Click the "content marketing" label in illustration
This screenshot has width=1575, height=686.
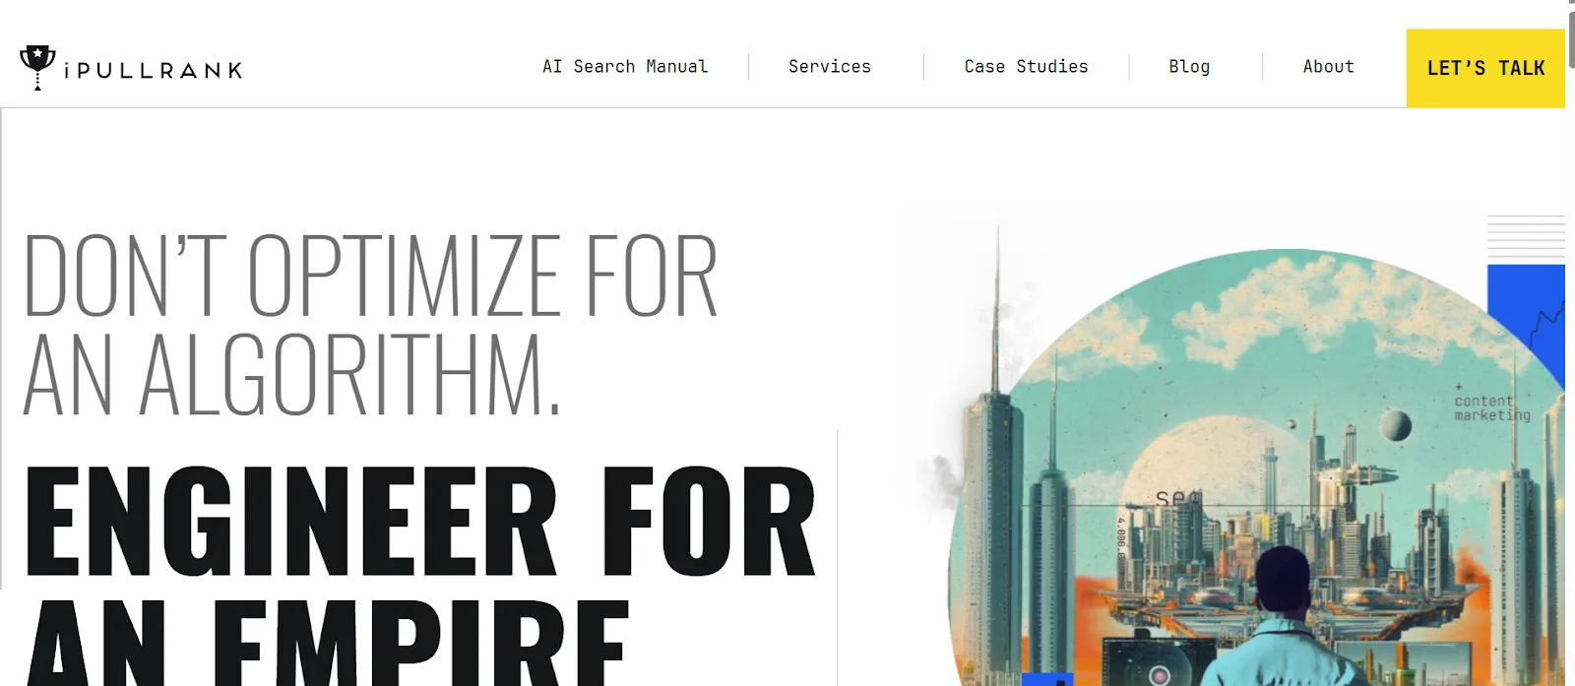click(x=1492, y=407)
